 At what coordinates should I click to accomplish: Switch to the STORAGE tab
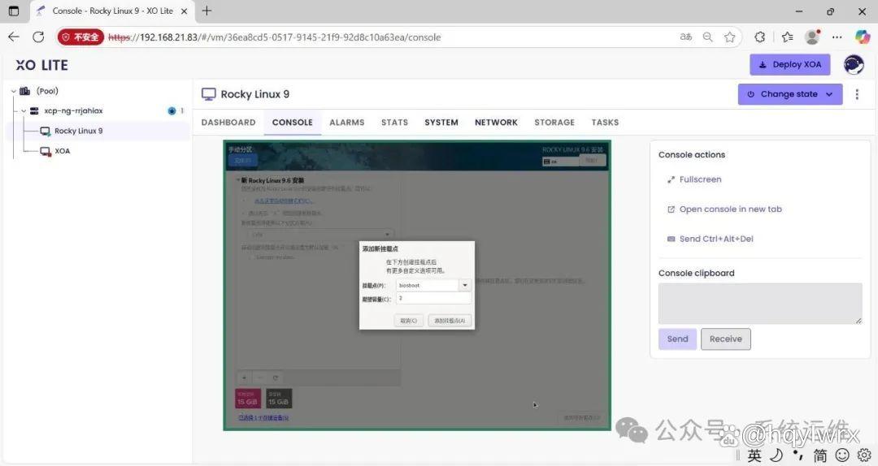(x=554, y=122)
